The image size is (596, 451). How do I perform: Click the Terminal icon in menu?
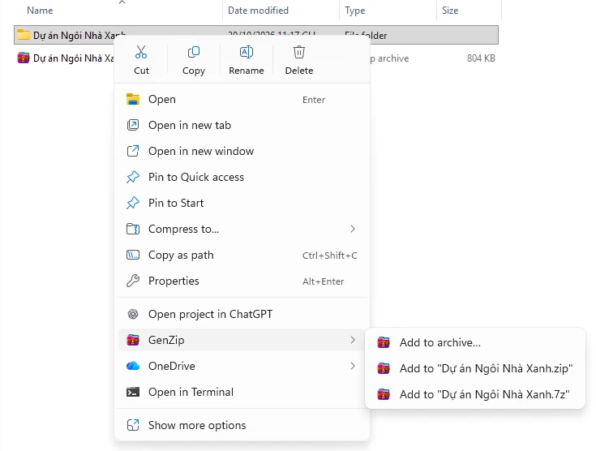[x=133, y=392]
